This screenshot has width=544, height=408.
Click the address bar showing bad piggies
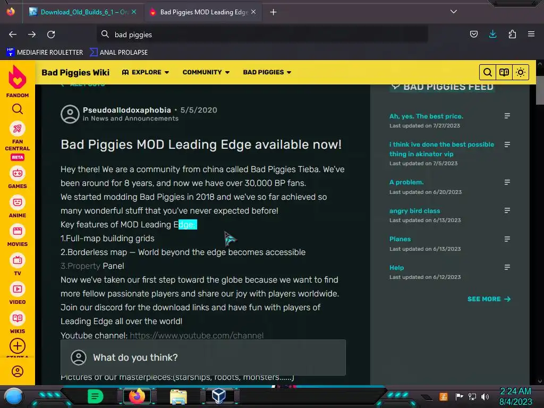pos(262,35)
